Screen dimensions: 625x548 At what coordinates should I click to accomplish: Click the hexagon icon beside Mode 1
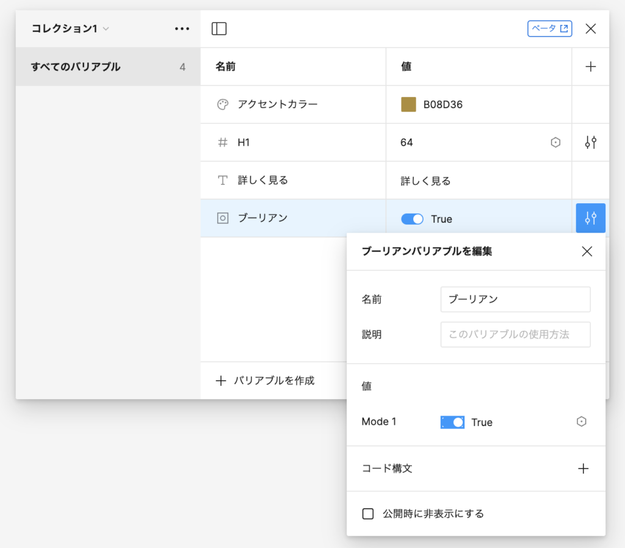(582, 422)
